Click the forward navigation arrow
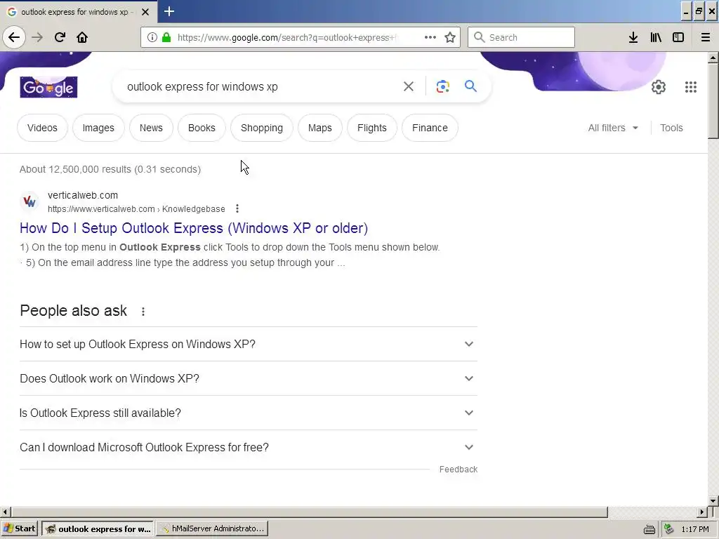 [37, 37]
